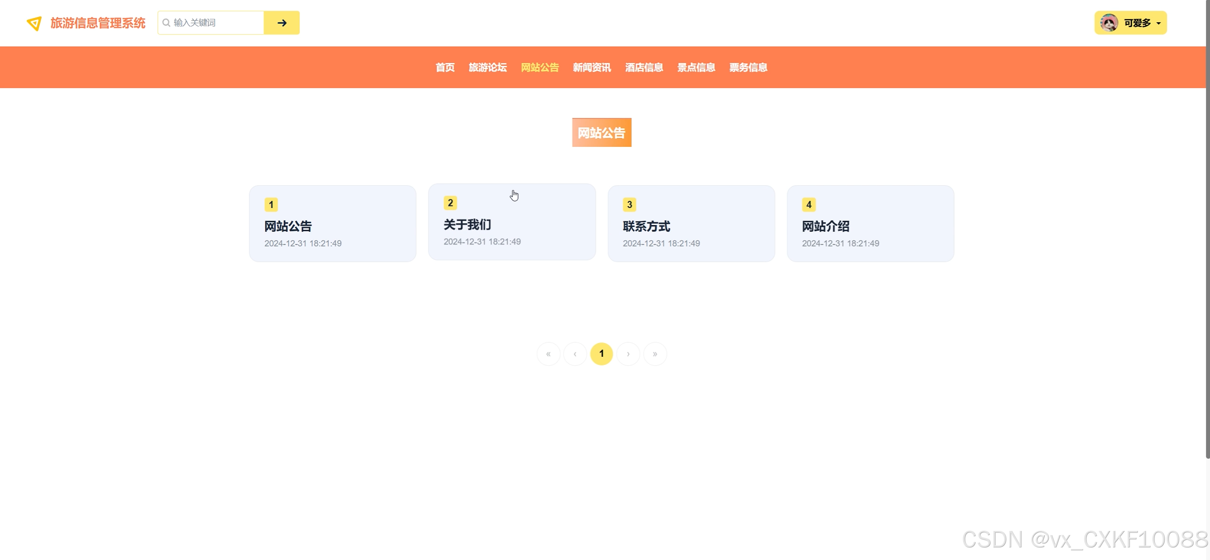The width and height of the screenshot is (1210, 560).
Task: Focus the 输入关键词 search field
Action: (211, 23)
